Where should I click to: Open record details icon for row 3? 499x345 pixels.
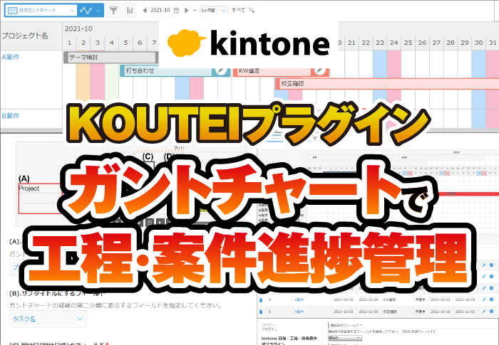[261, 299]
